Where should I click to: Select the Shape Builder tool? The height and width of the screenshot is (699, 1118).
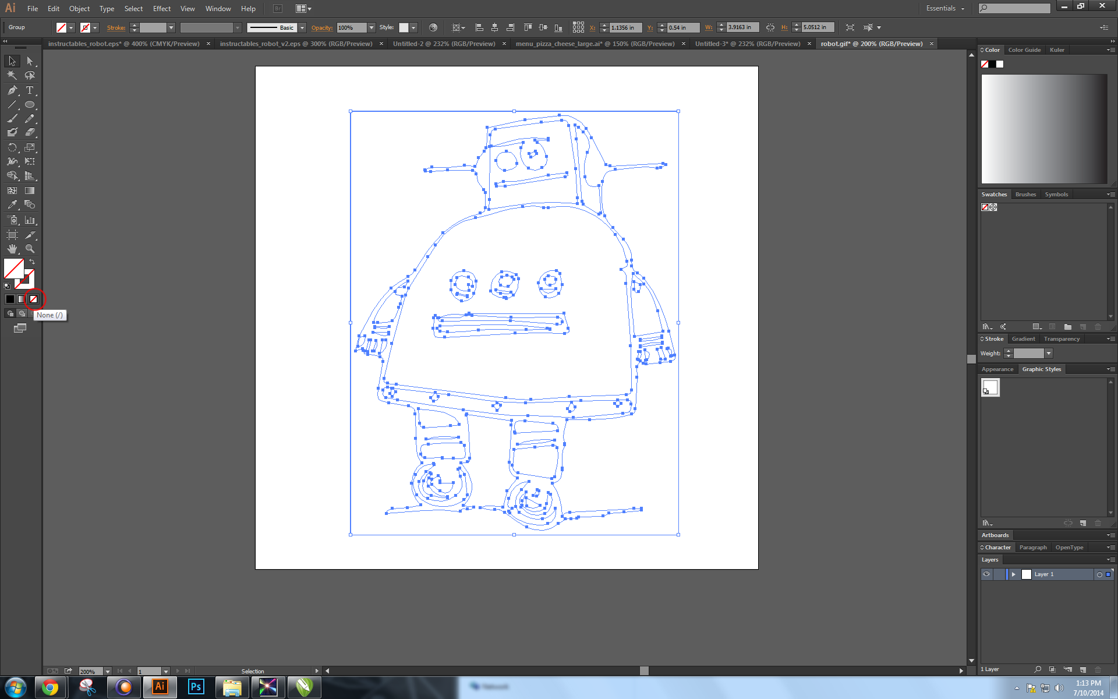tap(12, 175)
